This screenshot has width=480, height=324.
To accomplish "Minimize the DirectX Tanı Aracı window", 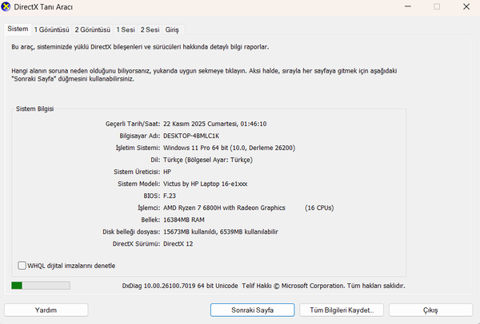I will (x=408, y=6).
